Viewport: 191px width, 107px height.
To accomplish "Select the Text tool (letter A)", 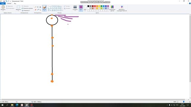I will [40, 7].
